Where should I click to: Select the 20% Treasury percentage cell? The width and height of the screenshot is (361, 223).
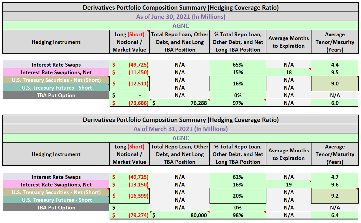tap(238, 196)
